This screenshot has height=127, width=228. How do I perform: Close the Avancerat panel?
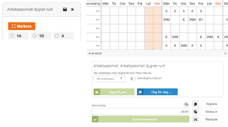click(225, 54)
